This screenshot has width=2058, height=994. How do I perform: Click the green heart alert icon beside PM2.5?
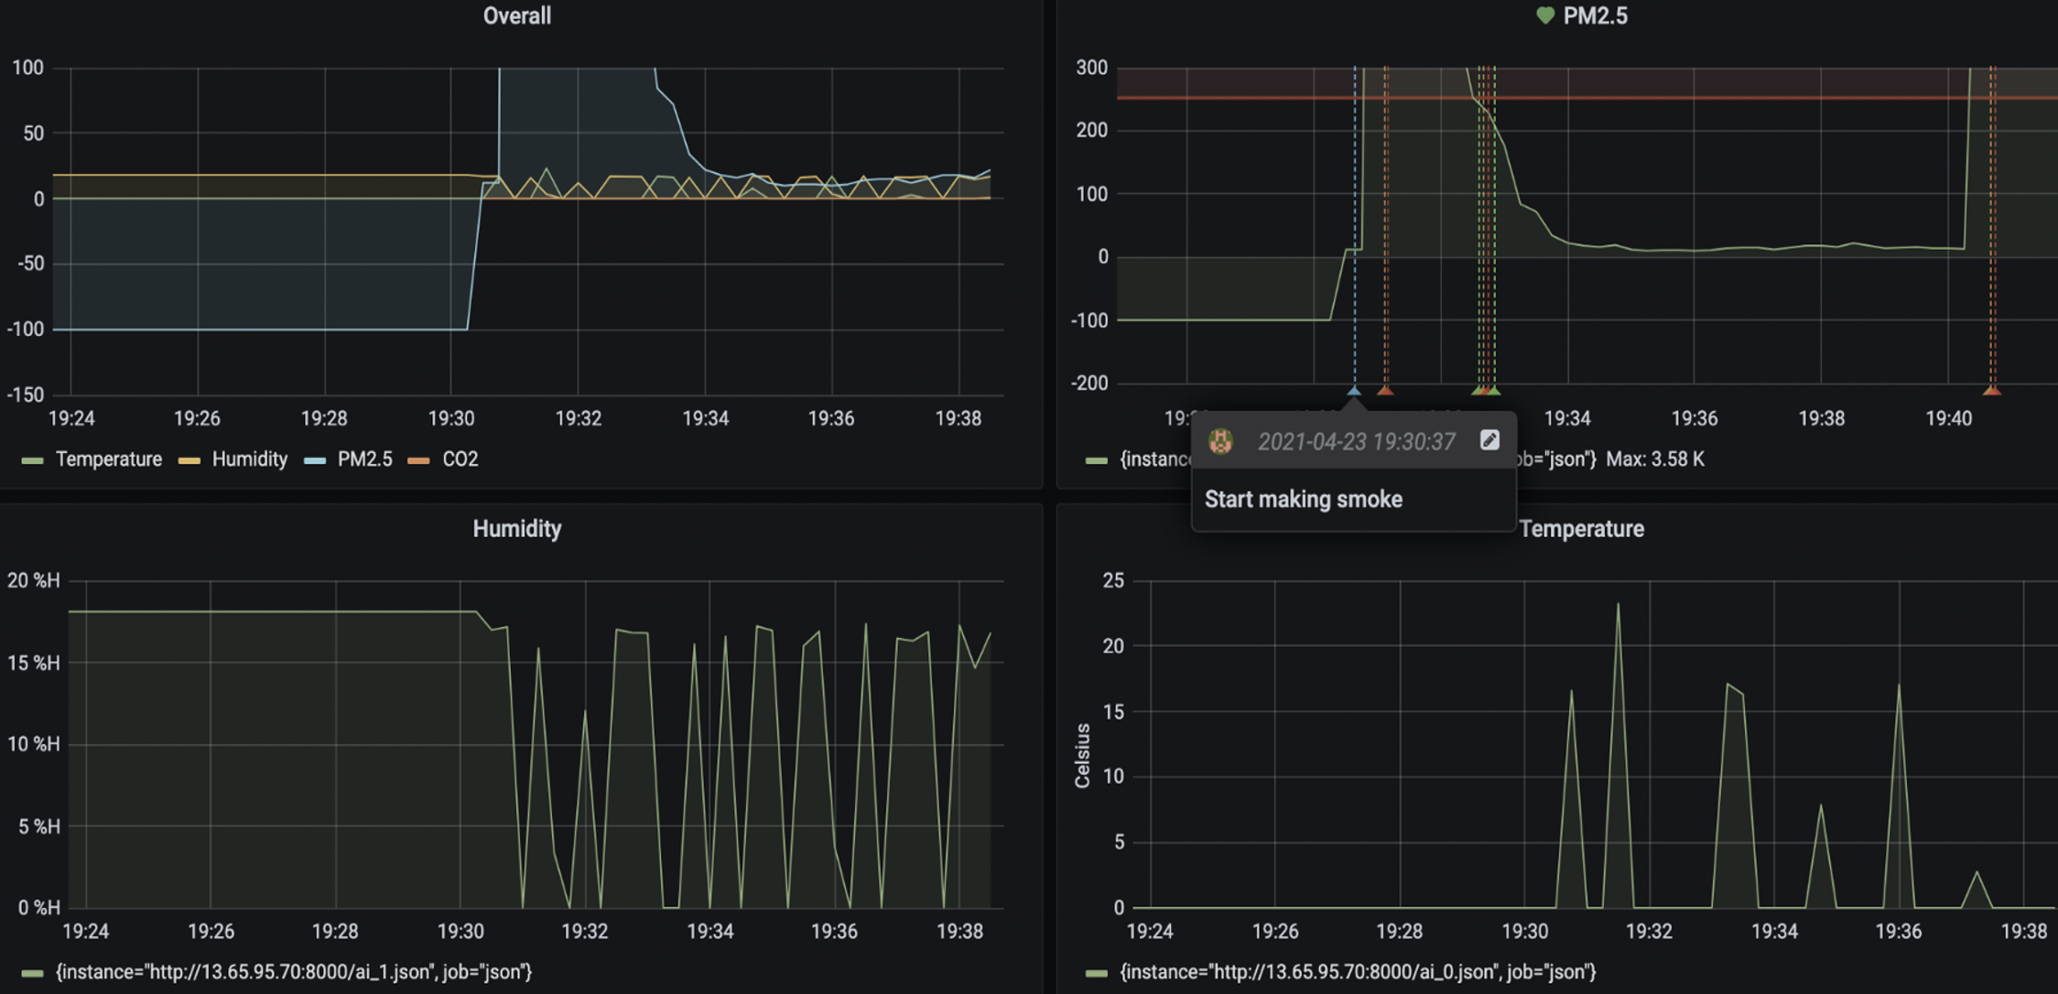pyautogui.click(x=1545, y=16)
